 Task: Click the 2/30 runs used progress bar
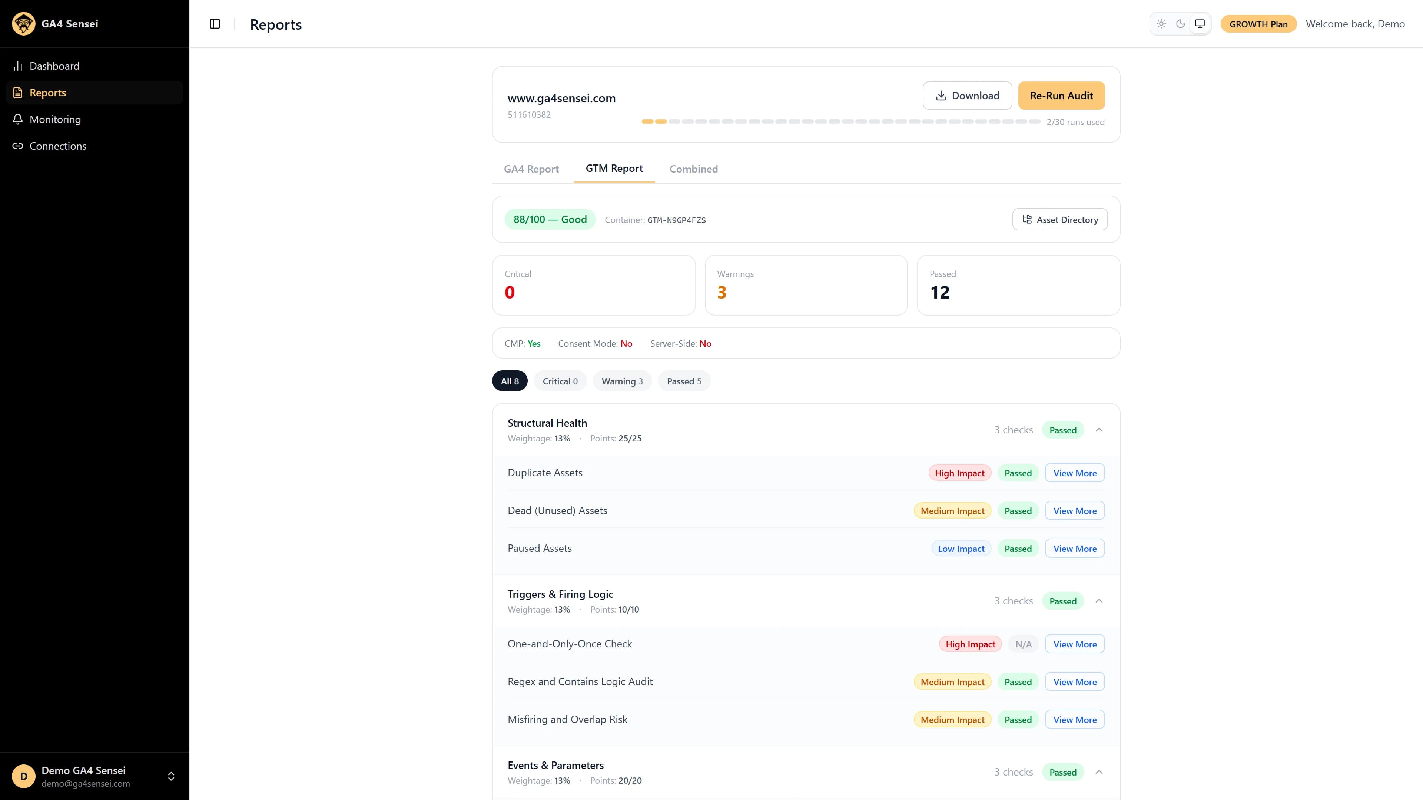[x=841, y=121]
